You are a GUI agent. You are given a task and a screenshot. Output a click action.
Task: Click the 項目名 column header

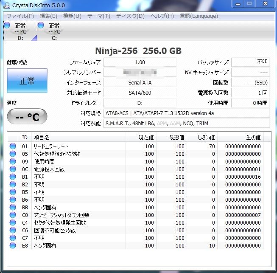[x=78, y=138]
